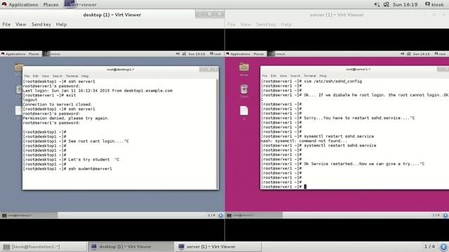Open Terminal menu in root@desktop1 terminal

72,76
